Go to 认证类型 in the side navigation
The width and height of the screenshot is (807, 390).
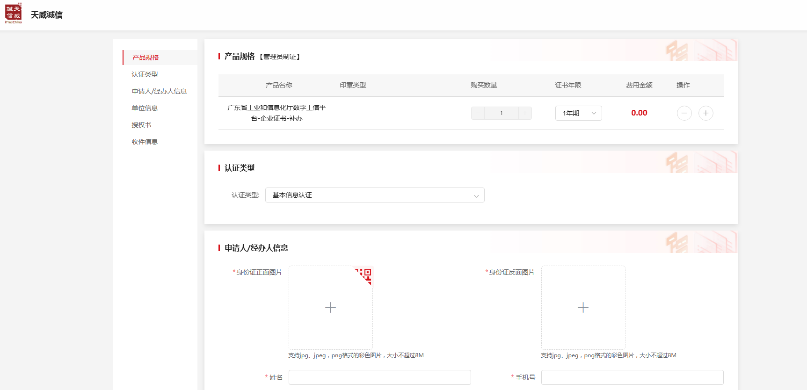pos(145,74)
